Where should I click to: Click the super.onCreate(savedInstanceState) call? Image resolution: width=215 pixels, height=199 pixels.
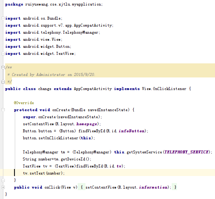tap(63, 117)
